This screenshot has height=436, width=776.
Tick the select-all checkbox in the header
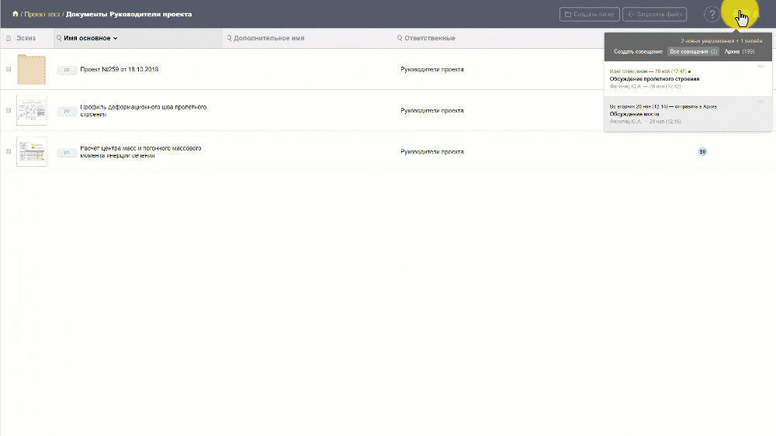[x=9, y=38]
